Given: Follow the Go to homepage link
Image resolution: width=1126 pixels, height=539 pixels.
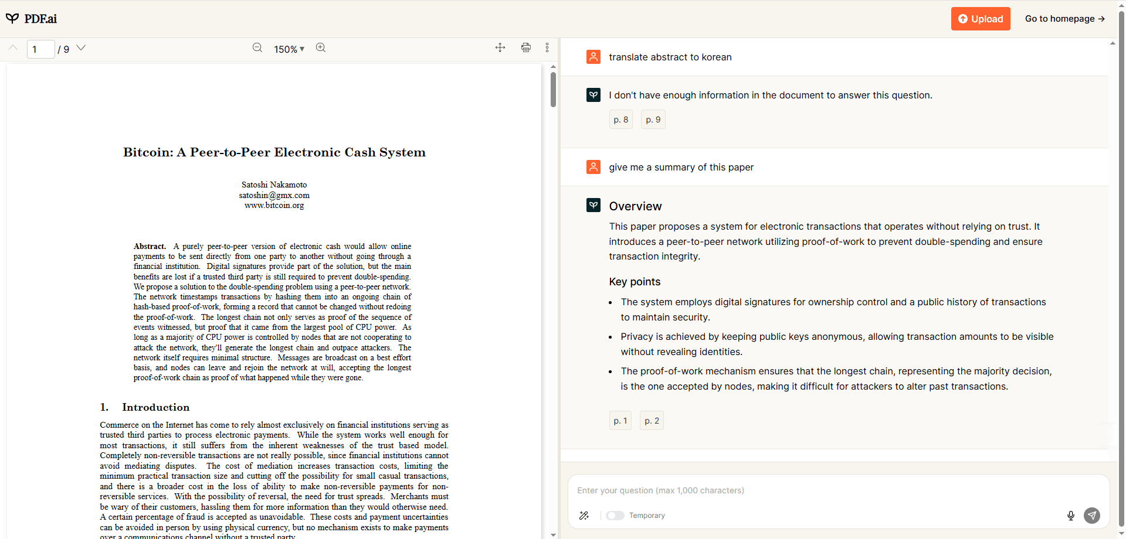Looking at the screenshot, I should pos(1064,19).
